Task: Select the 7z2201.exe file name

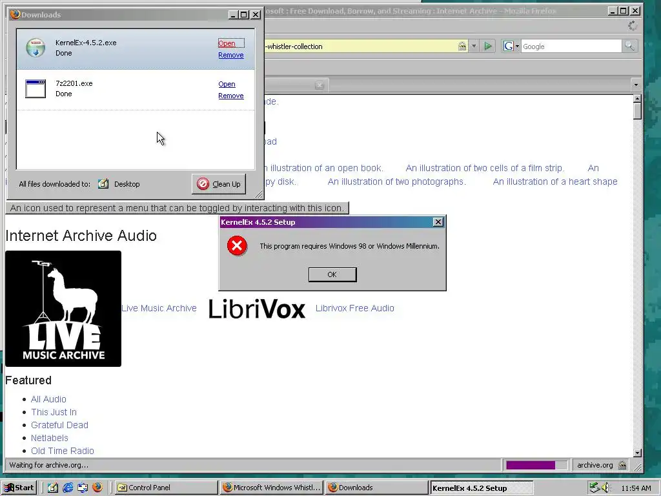Action: point(74,83)
